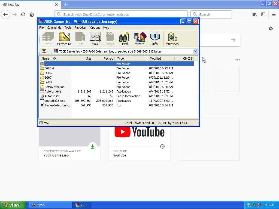The width and height of the screenshot is (279, 209).
Task: Sort by the Packed column header
Action: click(104, 59)
